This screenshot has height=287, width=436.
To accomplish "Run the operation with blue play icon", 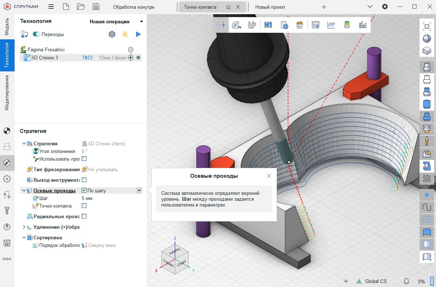I will (x=138, y=34).
